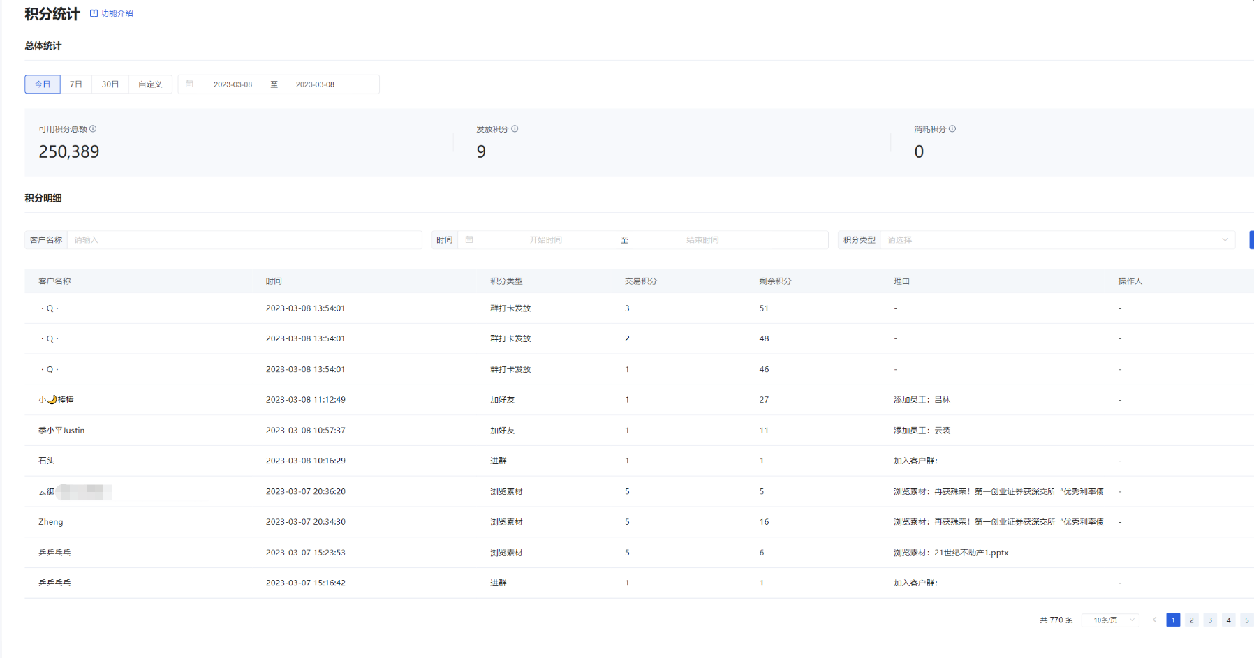Edit start date 2023-03-08 field
The image size is (1254, 658).
point(233,84)
